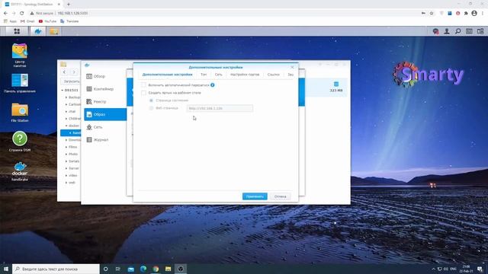The height and width of the screenshot is (274, 488).
Task: Click web page URL input field
Action: click(x=220, y=108)
